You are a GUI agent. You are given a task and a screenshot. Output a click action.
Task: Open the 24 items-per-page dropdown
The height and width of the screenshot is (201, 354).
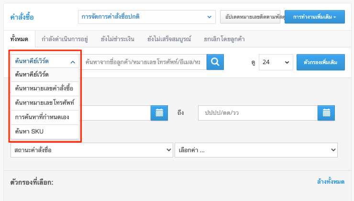point(276,62)
